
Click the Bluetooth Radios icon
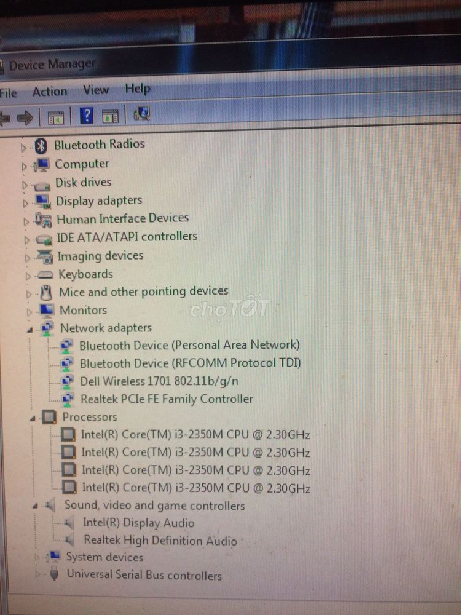point(41,146)
